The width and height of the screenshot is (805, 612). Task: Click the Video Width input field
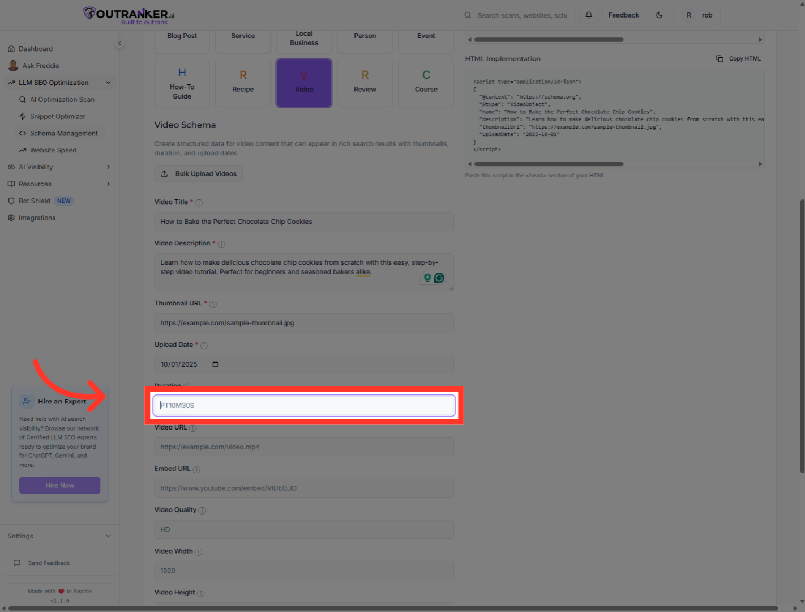pyautogui.click(x=304, y=571)
